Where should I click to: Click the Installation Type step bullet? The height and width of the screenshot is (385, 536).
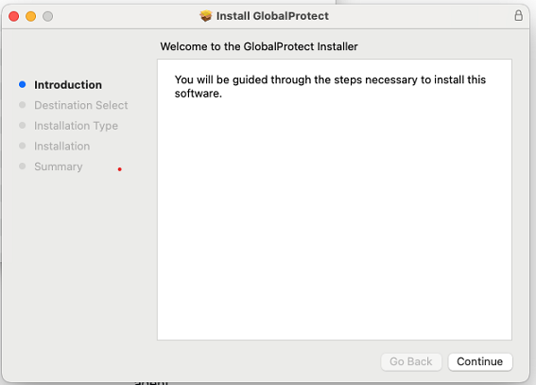23,126
